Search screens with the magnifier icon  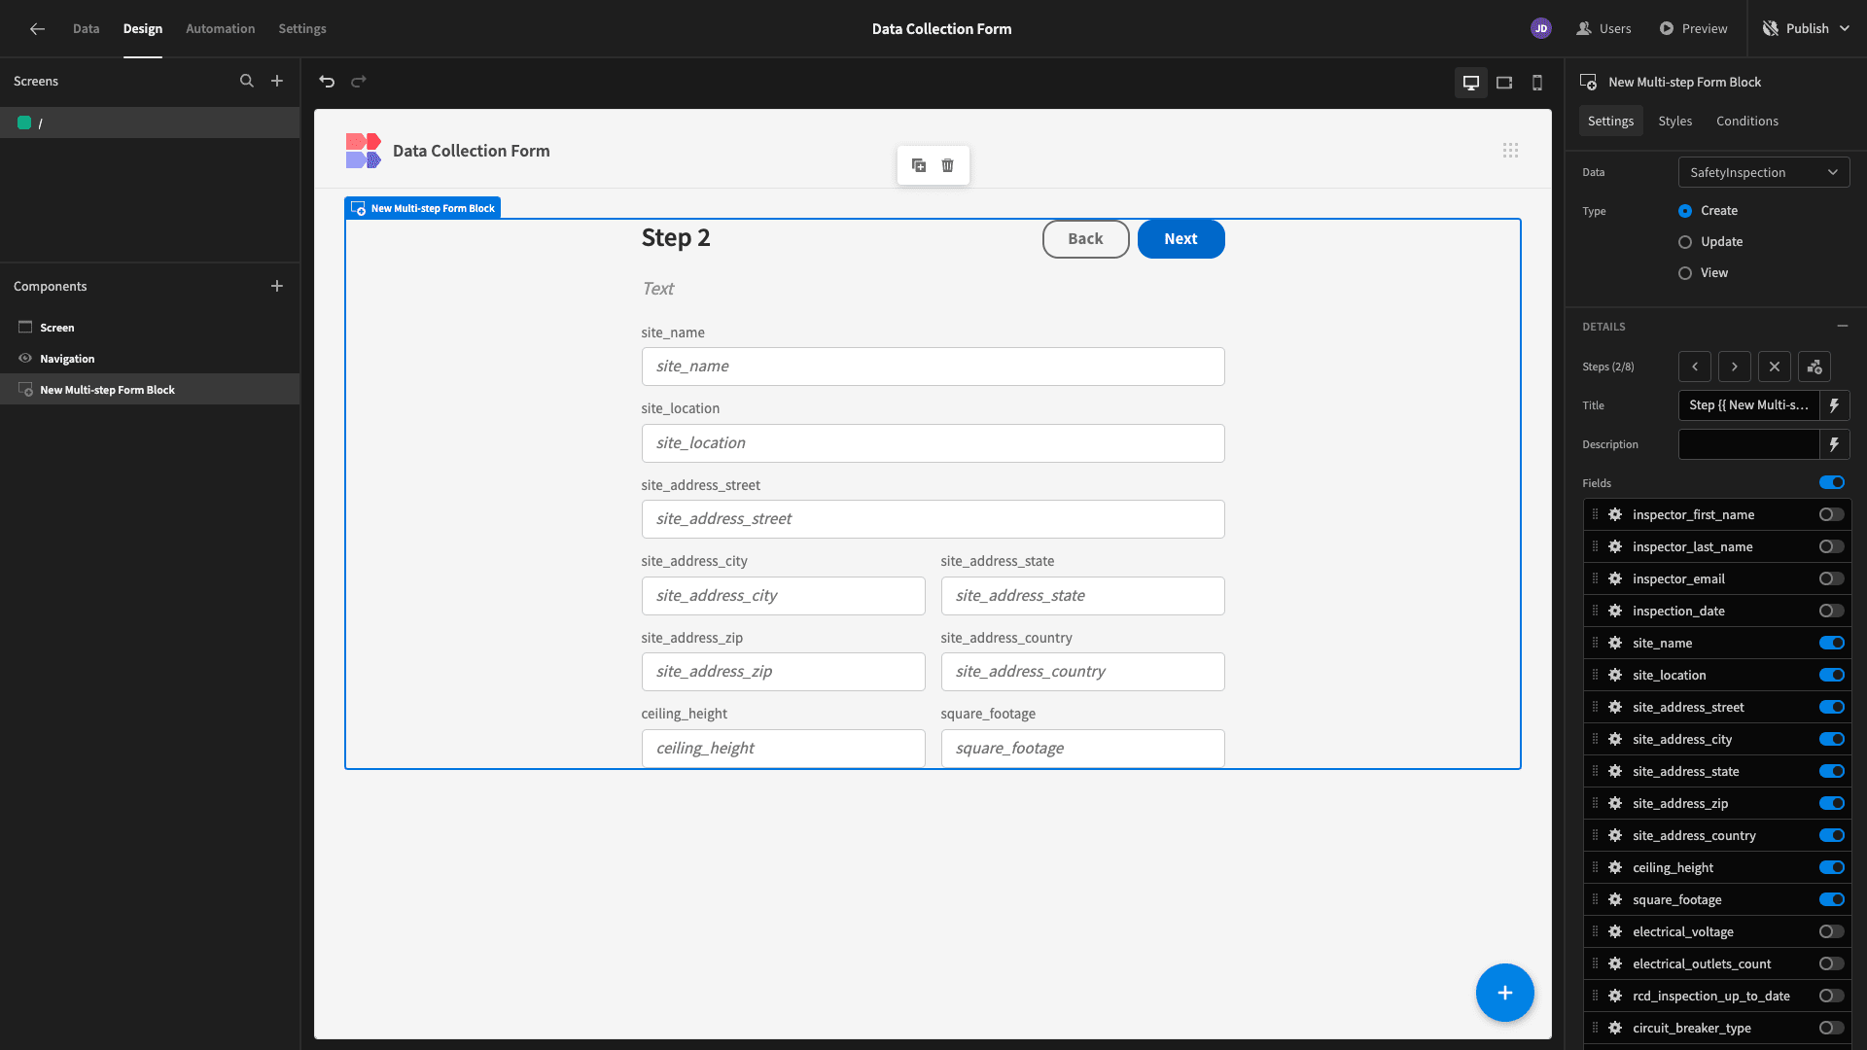tap(247, 82)
